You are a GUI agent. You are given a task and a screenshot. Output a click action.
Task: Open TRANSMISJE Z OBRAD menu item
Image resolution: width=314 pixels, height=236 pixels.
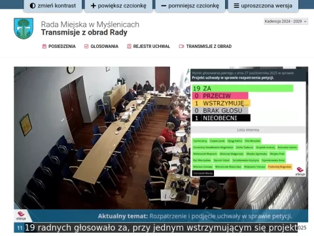(x=205, y=47)
